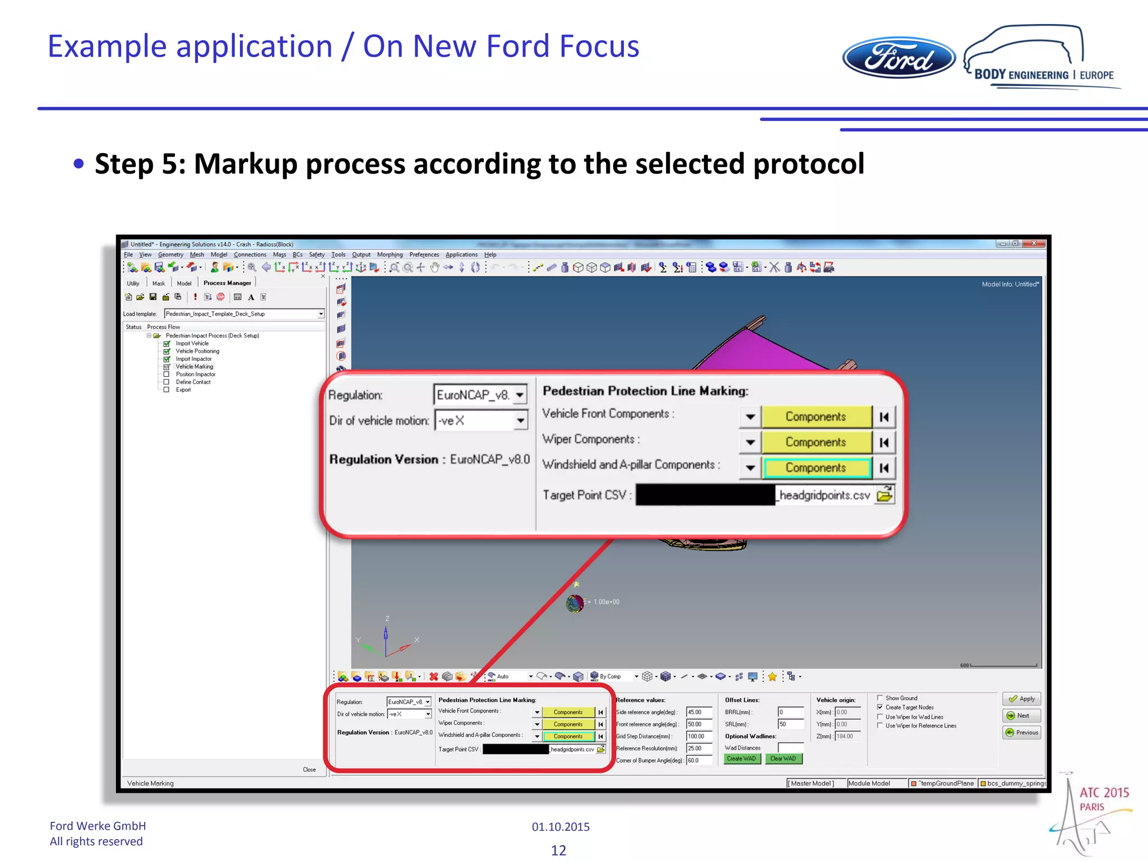
Task: Click yellow Vehicle Front Components selector in bottom panel
Action: pyautogui.click(x=568, y=712)
